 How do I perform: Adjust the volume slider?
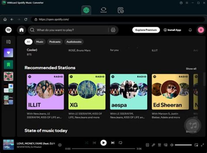[183, 145]
